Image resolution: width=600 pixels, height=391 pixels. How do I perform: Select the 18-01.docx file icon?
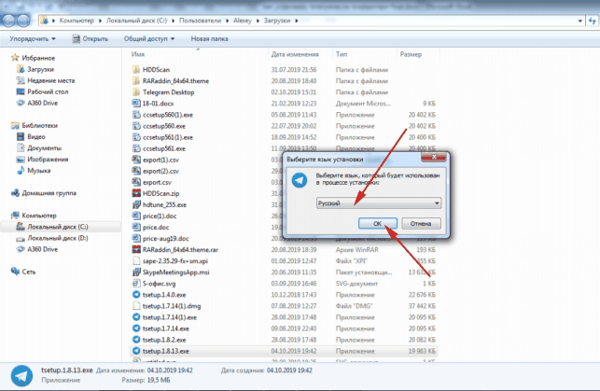point(136,104)
